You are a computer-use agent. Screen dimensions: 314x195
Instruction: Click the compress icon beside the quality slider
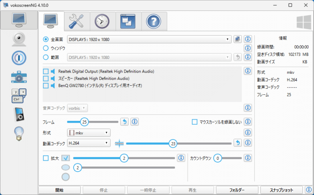pyautogui.click(x=119, y=143)
